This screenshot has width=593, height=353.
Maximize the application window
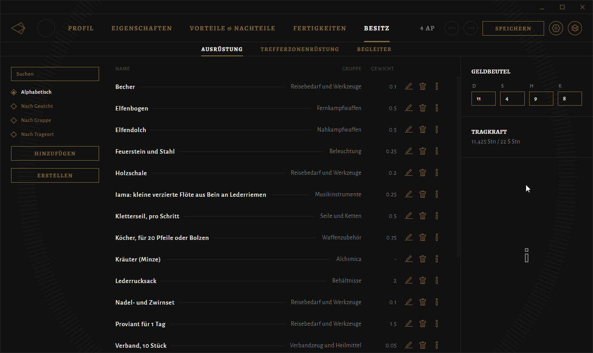tap(562, 7)
